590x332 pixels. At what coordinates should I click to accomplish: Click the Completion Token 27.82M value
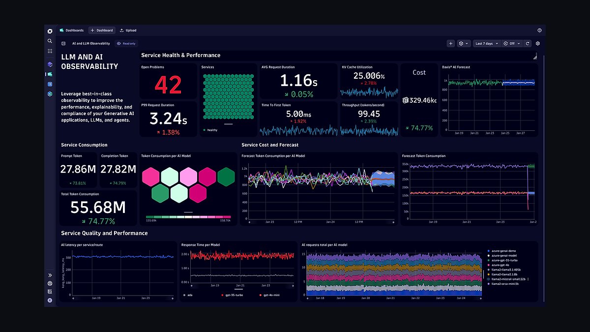coord(118,169)
